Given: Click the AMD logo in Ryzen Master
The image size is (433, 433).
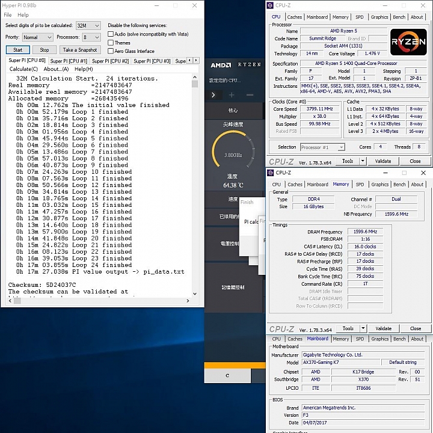Looking at the screenshot, I should [x=221, y=65].
